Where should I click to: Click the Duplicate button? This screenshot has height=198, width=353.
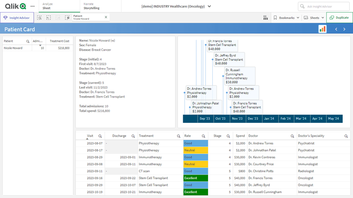click(339, 17)
